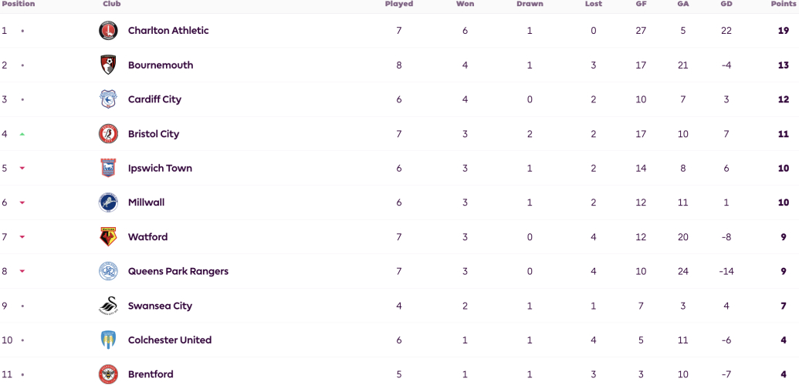
Task: Select the Colchester United crest
Action: [108, 340]
